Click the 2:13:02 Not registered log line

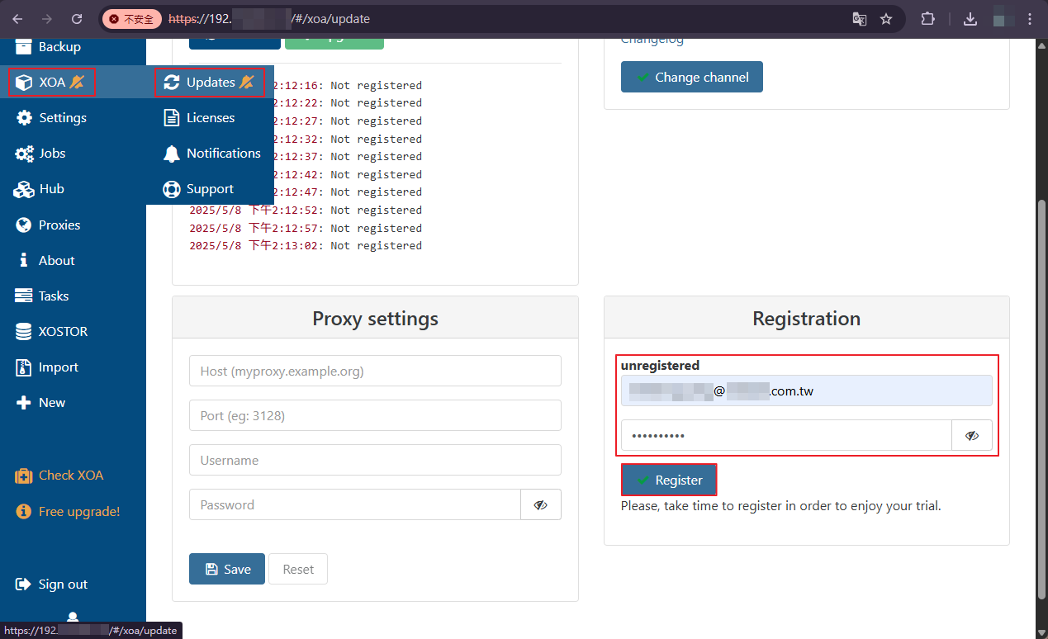pyautogui.click(x=306, y=245)
